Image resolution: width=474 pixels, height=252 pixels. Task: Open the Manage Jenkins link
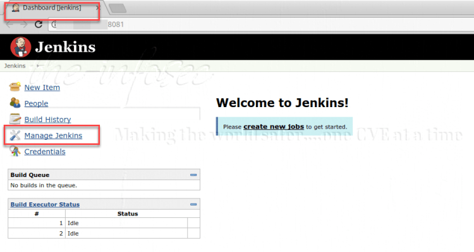tap(53, 135)
